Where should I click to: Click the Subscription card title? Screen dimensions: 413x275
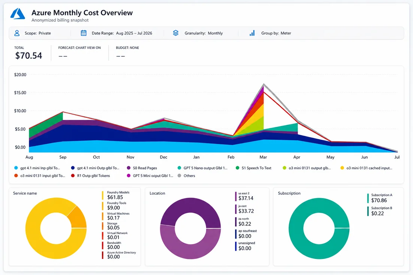tap(289, 193)
